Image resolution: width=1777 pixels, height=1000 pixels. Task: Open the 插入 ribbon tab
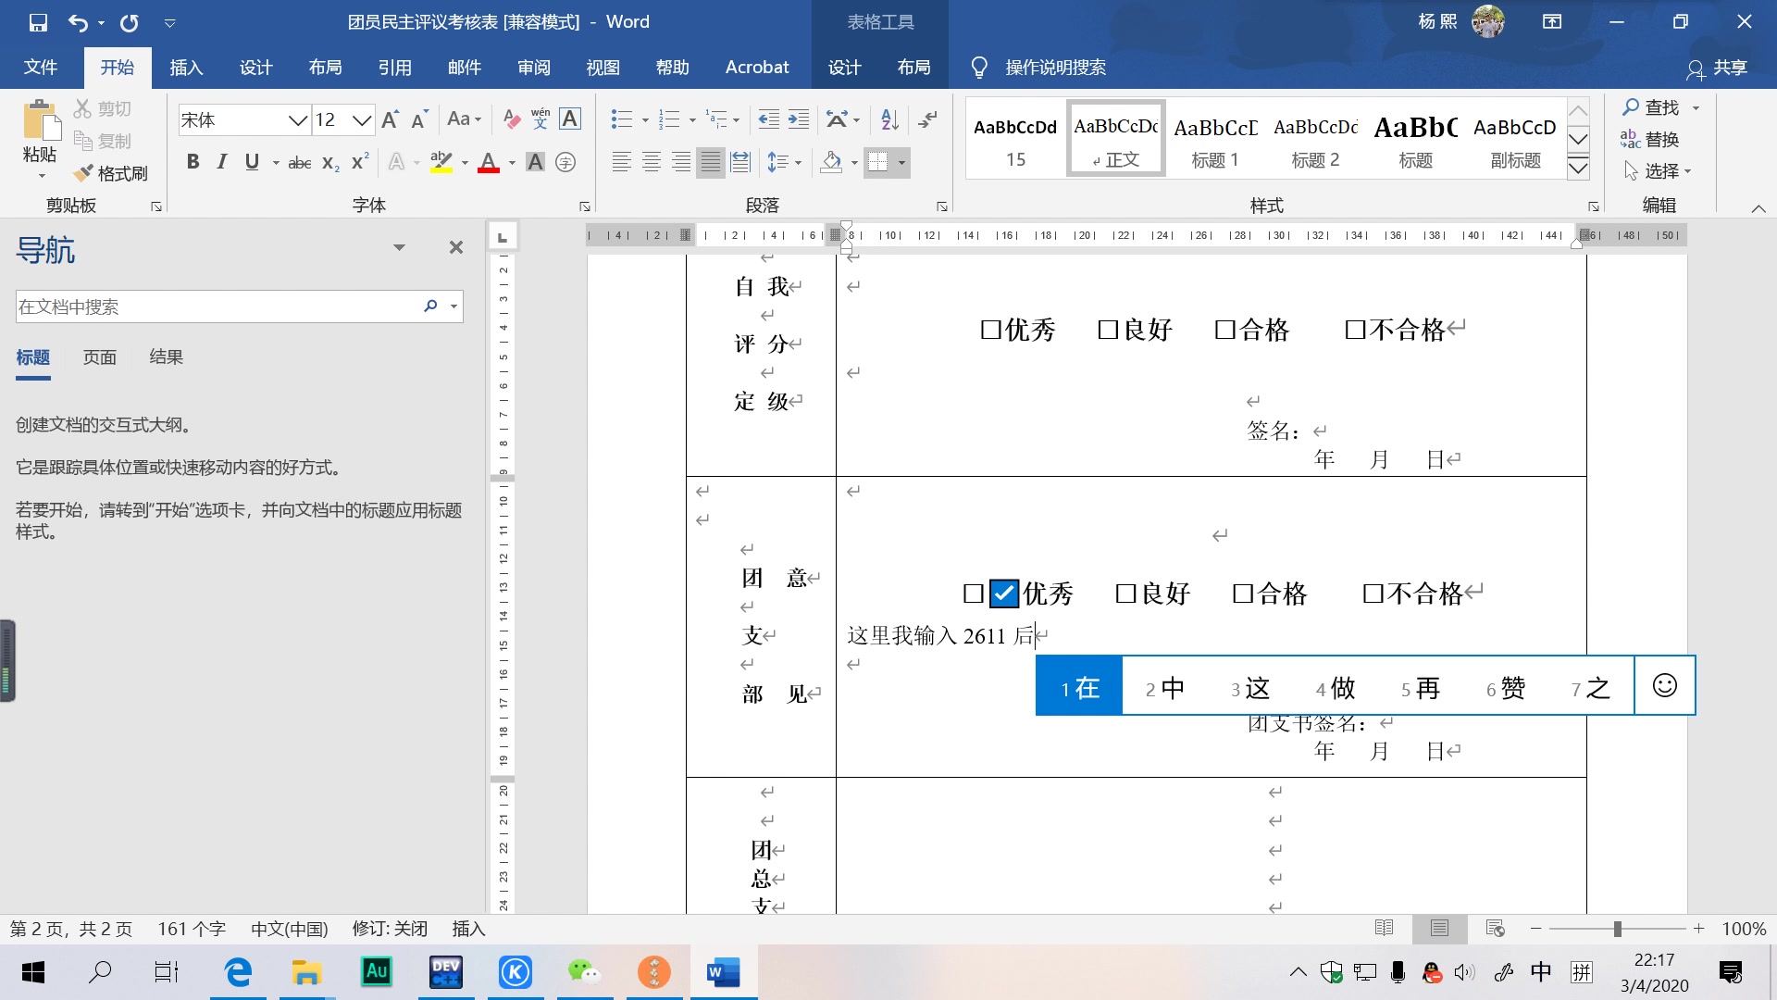click(x=186, y=68)
